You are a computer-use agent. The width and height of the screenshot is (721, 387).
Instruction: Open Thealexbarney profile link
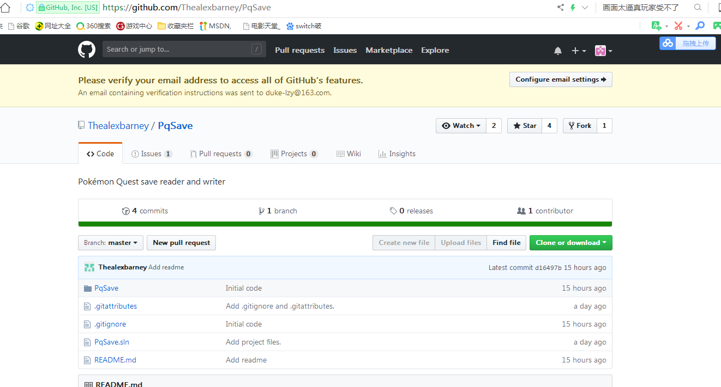pyautogui.click(x=118, y=126)
